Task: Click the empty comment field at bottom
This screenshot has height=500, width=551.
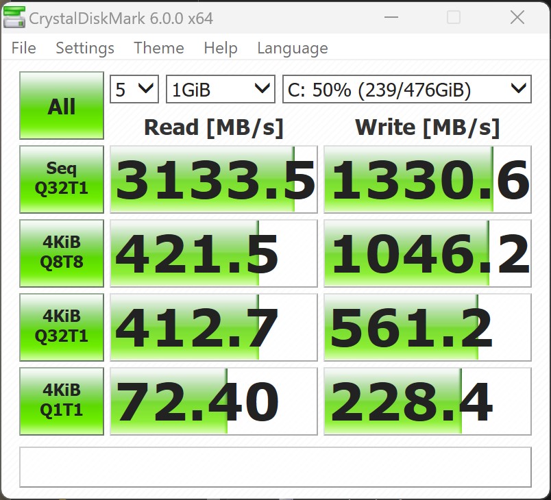Action: tap(275, 467)
